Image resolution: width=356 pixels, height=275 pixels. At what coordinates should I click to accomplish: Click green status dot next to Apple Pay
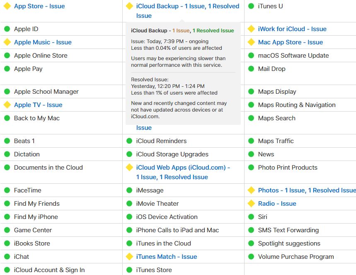click(7, 69)
